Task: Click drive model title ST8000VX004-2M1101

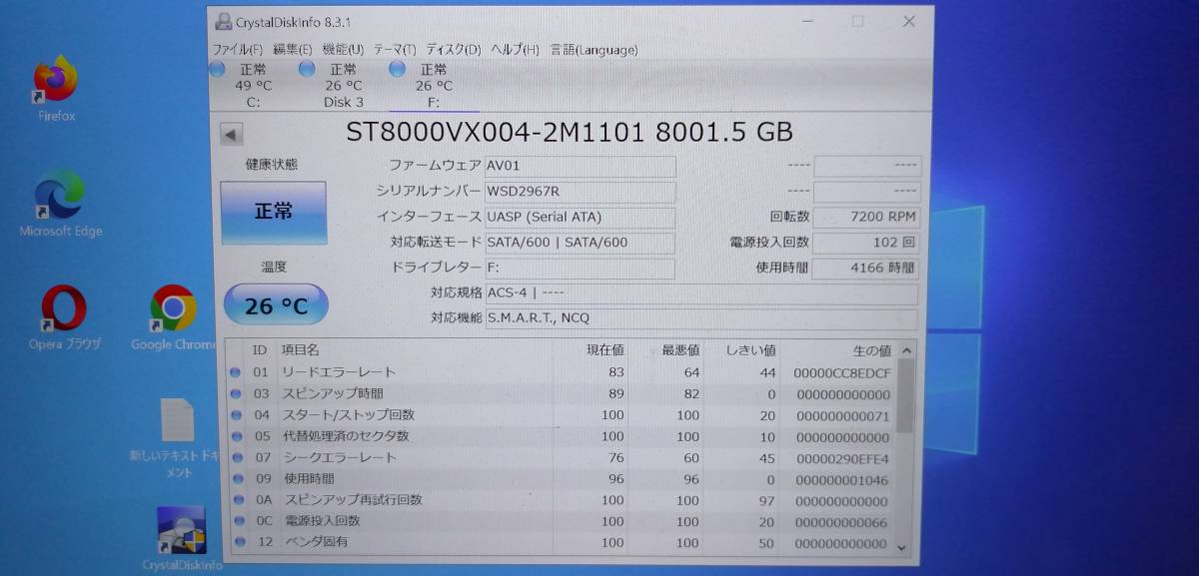Action: tap(495, 132)
